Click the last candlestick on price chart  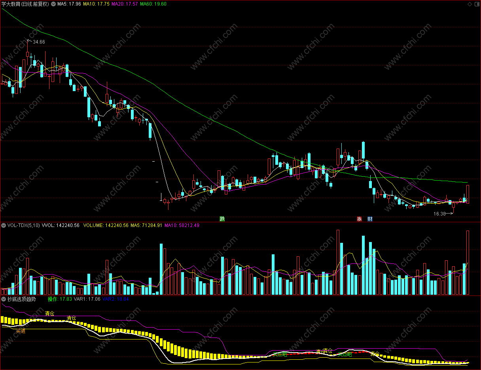point(468,194)
